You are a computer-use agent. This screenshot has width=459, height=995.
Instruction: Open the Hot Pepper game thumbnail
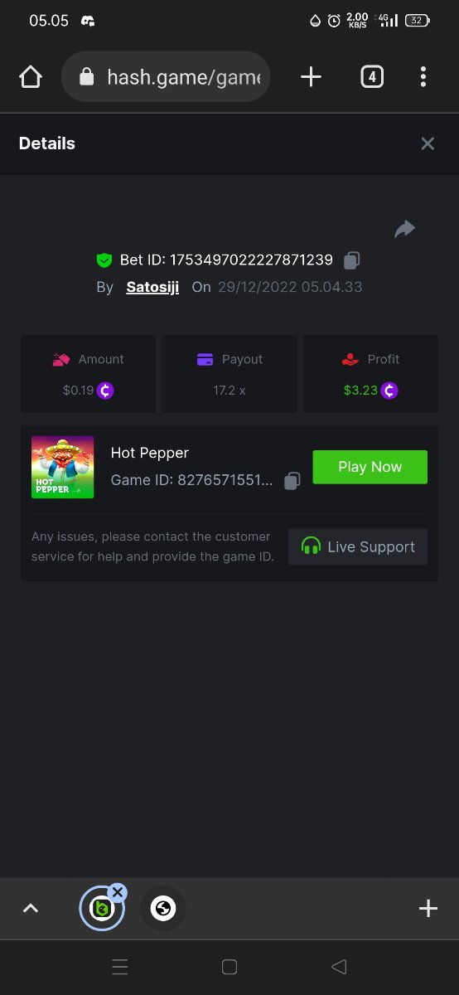point(62,467)
